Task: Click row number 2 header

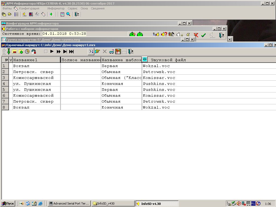Action: pos(5,72)
